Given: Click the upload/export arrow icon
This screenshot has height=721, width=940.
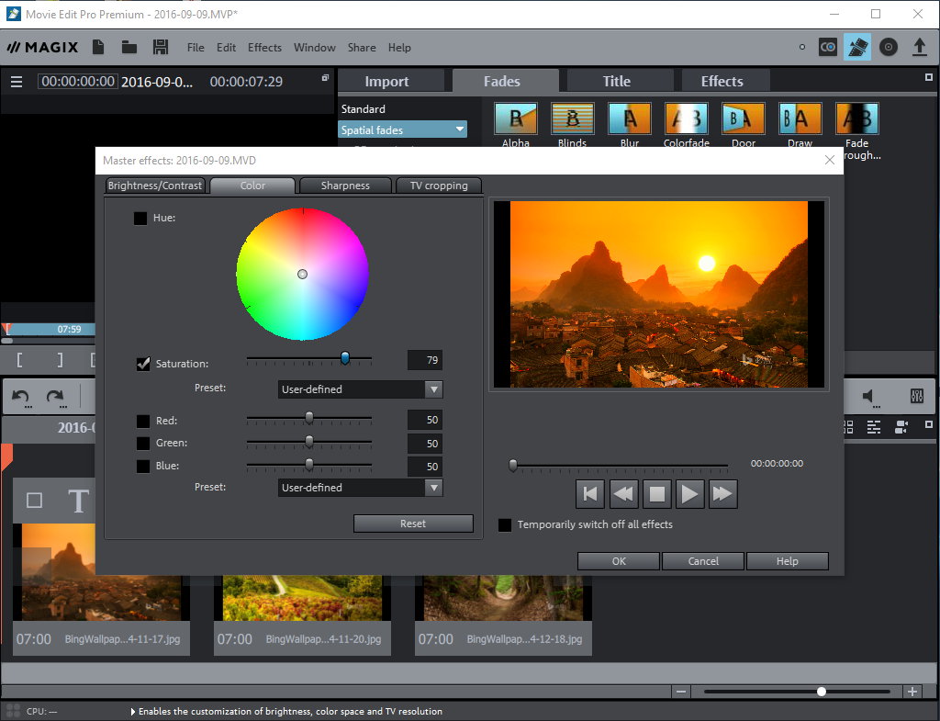Looking at the screenshot, I should 920,47.
